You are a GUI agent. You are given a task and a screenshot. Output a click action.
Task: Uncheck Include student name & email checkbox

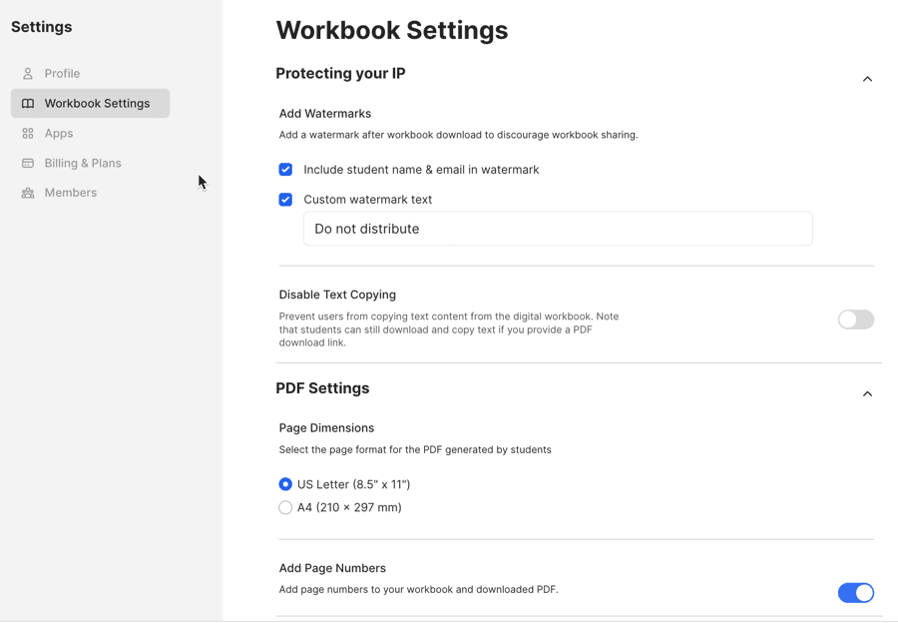[285, 170]
